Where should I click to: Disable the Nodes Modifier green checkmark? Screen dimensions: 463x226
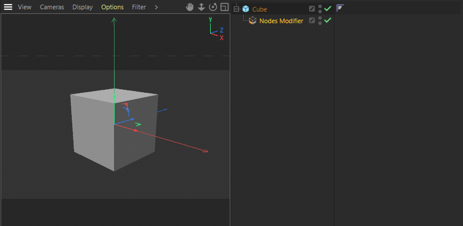click(328, 20)
